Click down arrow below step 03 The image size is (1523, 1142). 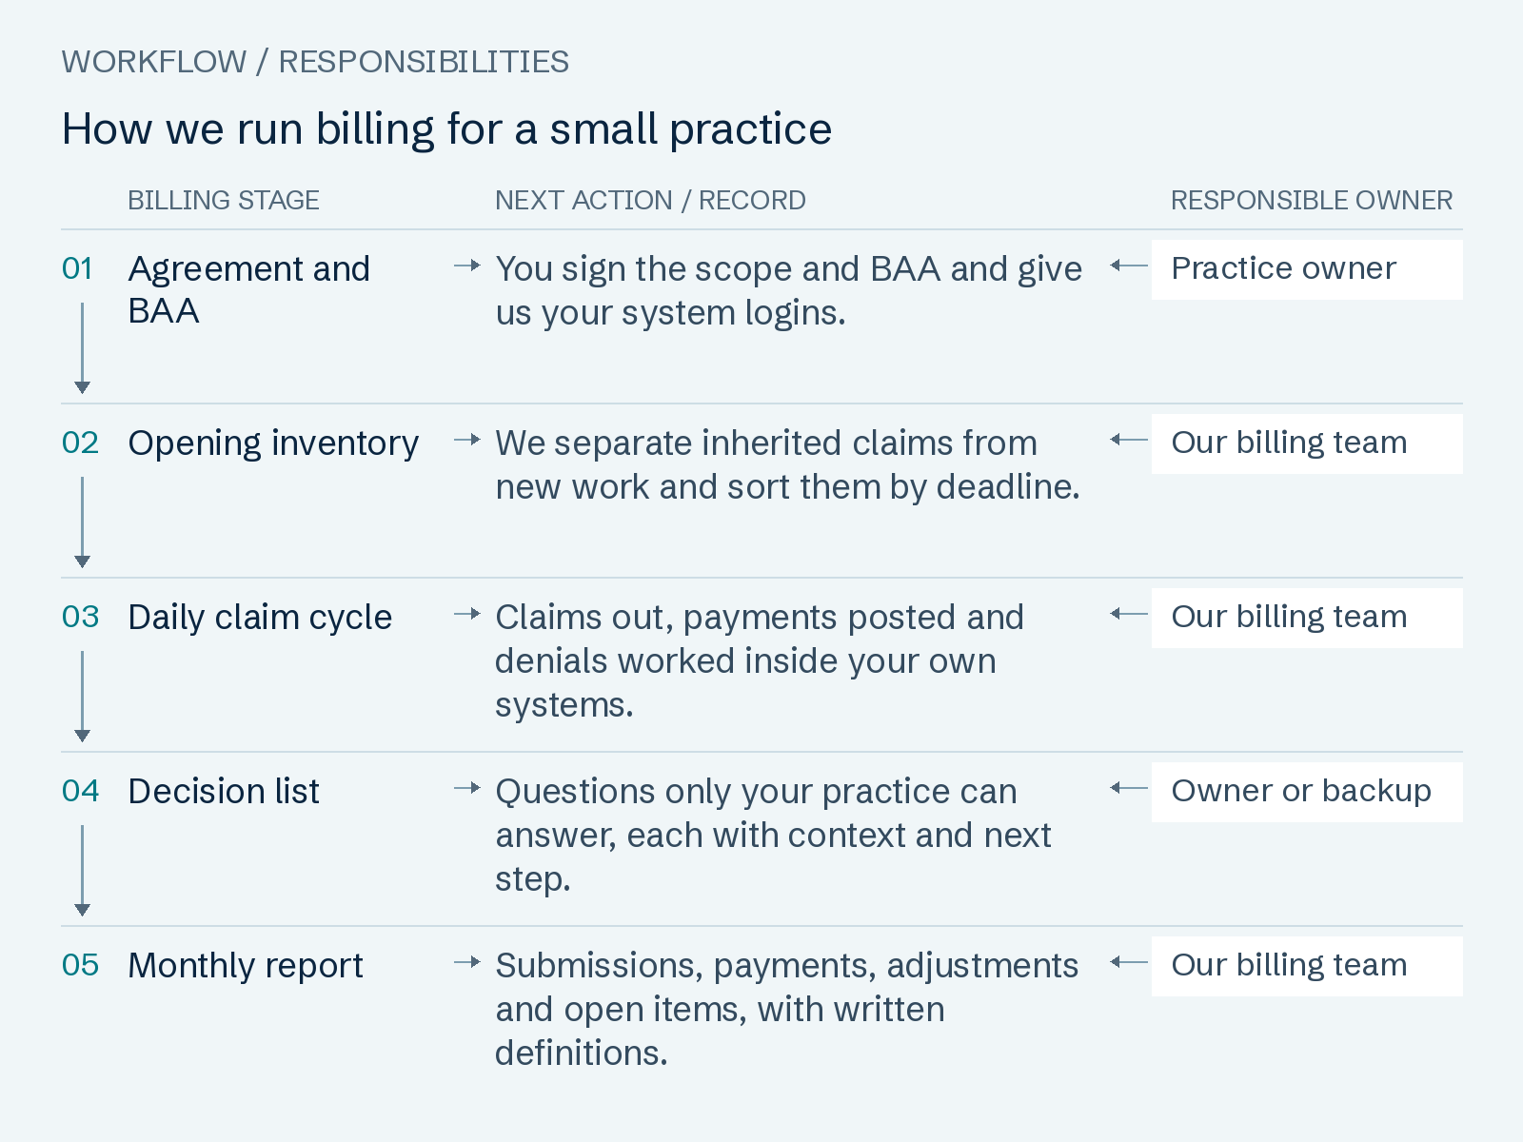tap(82, 697)
